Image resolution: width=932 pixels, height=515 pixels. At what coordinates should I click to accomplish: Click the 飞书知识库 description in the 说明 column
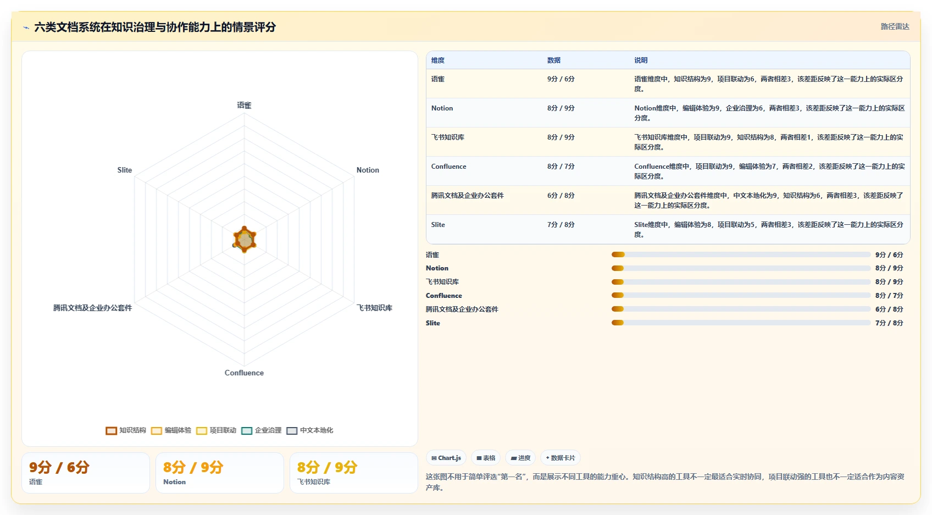pos(769,142)
